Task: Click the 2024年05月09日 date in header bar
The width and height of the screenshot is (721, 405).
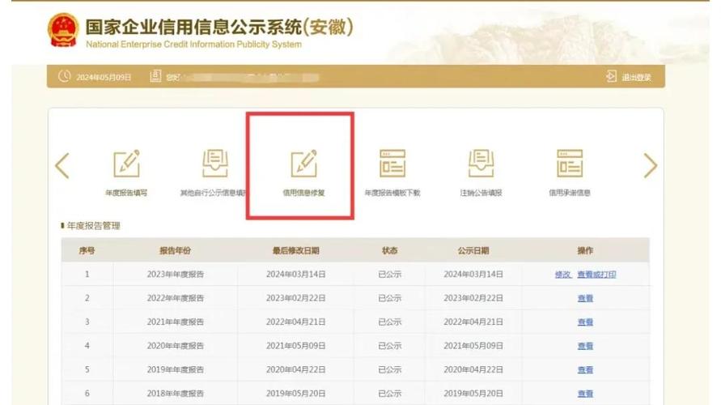Action: tap(104, 77)
